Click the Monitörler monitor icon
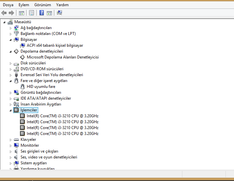 pyautogui.click(x=16, y=145)
